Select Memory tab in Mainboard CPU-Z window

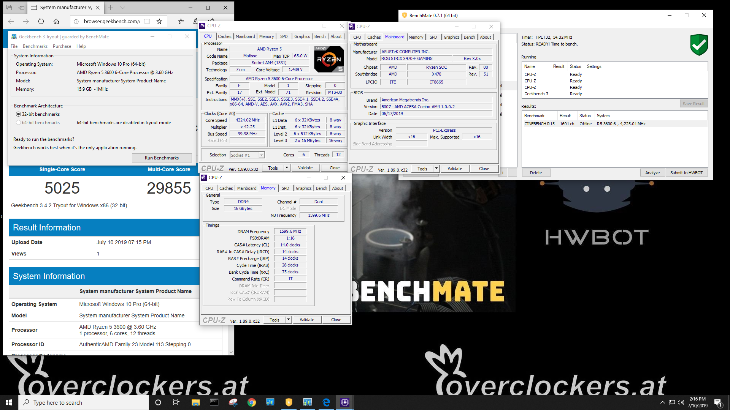416,37
